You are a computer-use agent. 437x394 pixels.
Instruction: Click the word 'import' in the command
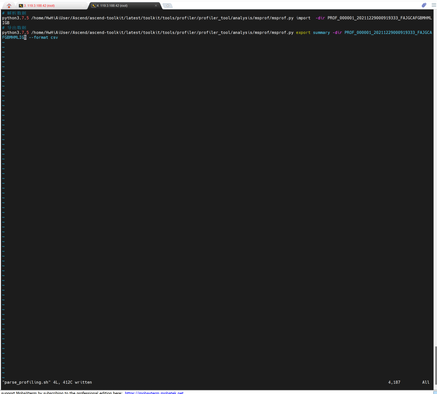pos(303,18)
